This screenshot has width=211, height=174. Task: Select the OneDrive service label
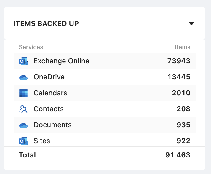pyautogui.click(x=49, y=77)
